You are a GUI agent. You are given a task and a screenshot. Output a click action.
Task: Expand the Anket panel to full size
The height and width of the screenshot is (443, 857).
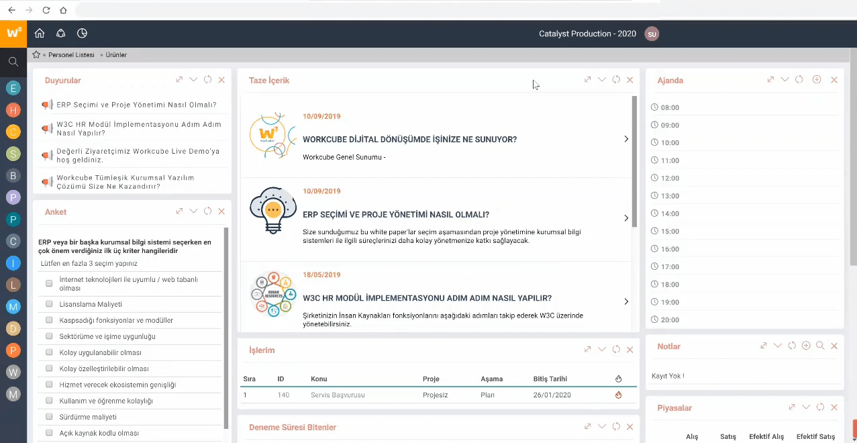point(179,211)
